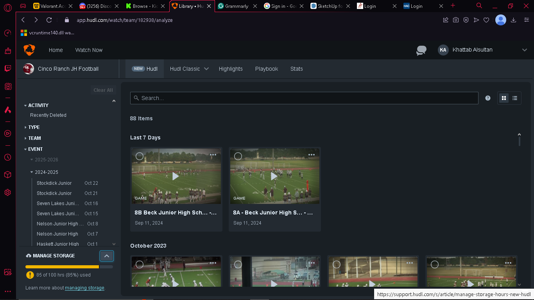The height and width of the screenshot is (300, 534).
Task: Filter by Stockdick Junior Oct 22 event
Action: (x=67, y=183)
